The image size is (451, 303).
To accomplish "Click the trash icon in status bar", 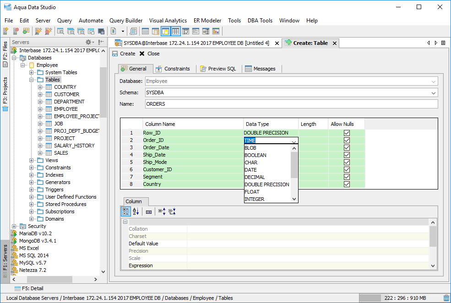I will click(x=446, y=298).
